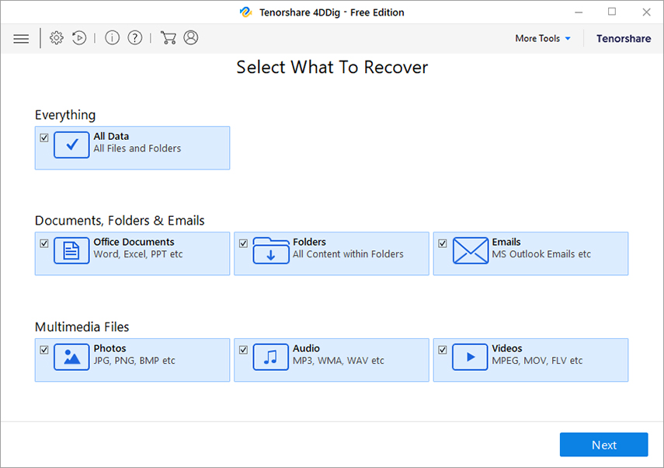The image size is (664, 468).
Task: Open the Settings gear icon
Action: (56, 37)
